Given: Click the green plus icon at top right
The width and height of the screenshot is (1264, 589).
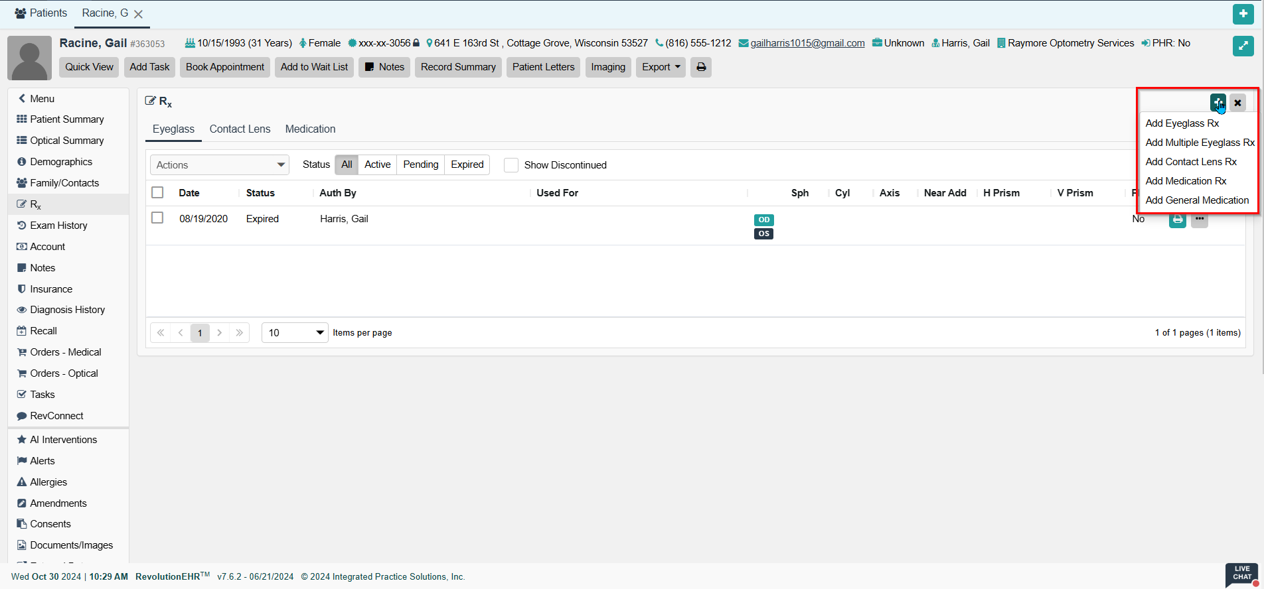Looking at the screenshot, I should 1243,14.
